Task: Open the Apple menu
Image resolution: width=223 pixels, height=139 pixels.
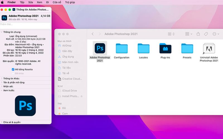Action: coord(2,2)
